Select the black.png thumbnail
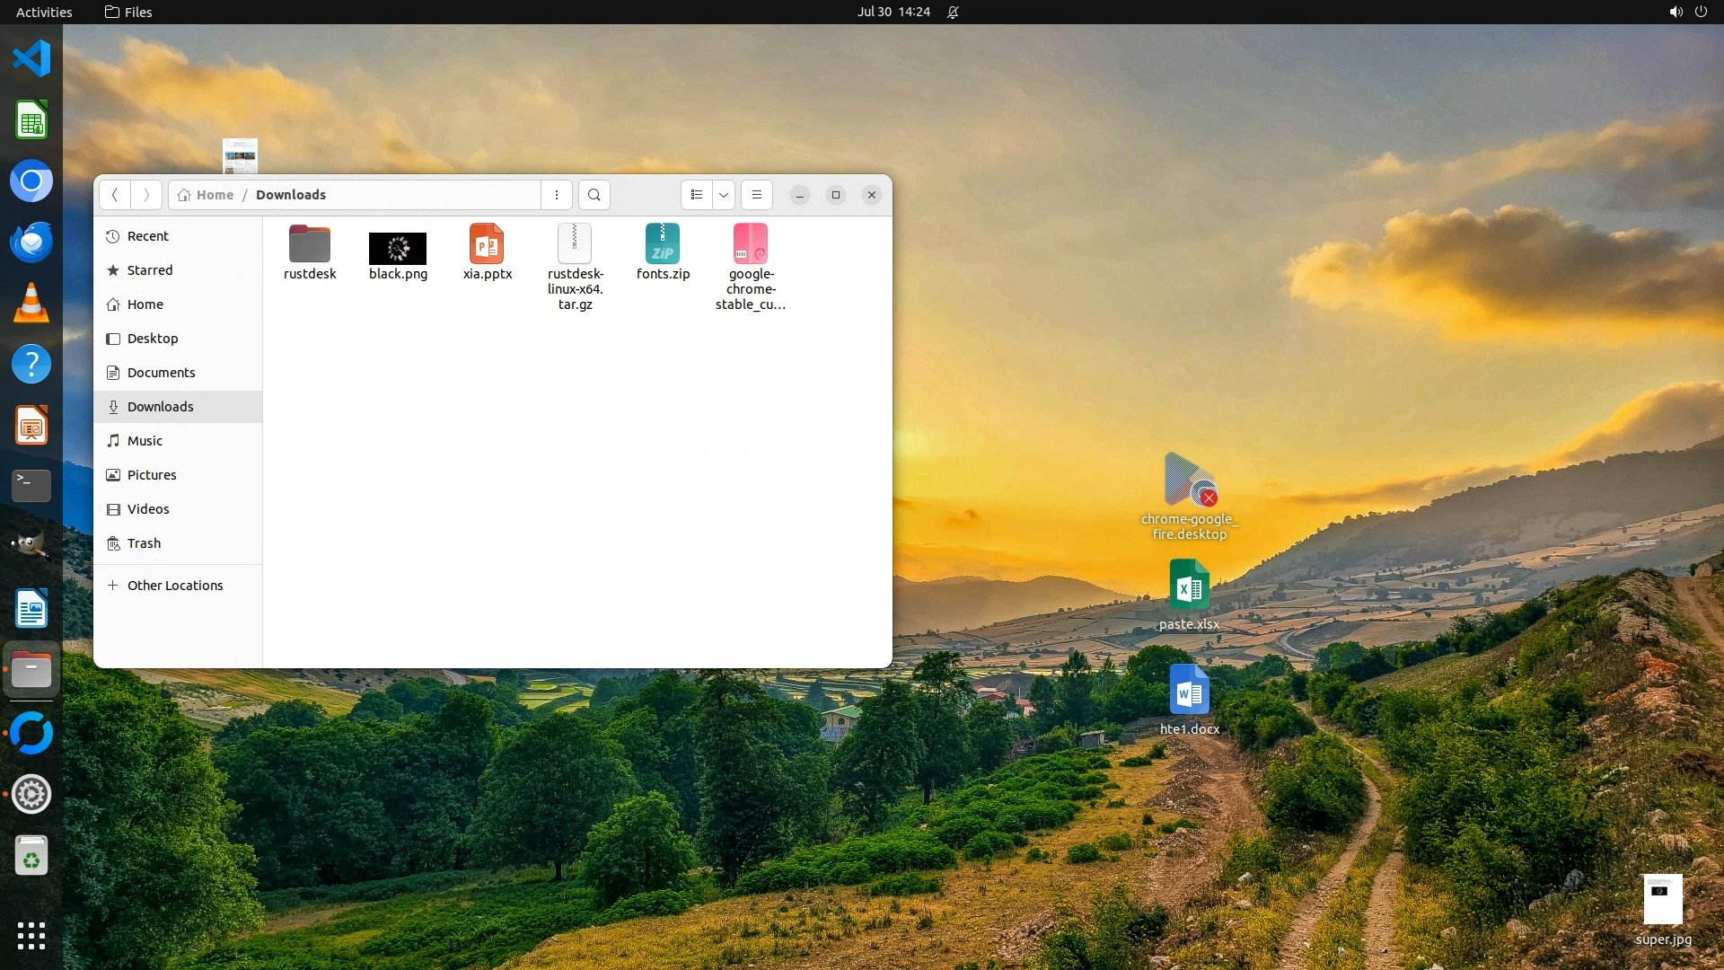The image size is (1724, 970). pos(398,249)
